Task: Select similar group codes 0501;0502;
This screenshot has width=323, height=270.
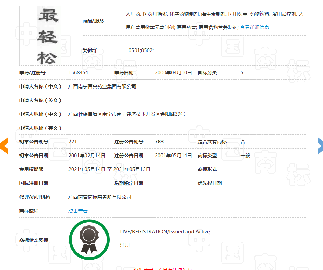Action: (x=141, y=50)
